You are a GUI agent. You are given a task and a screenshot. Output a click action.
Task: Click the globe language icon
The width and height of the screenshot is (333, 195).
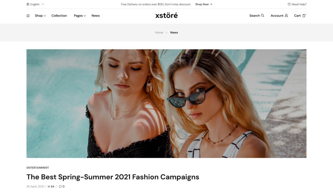tap(28, 4)
